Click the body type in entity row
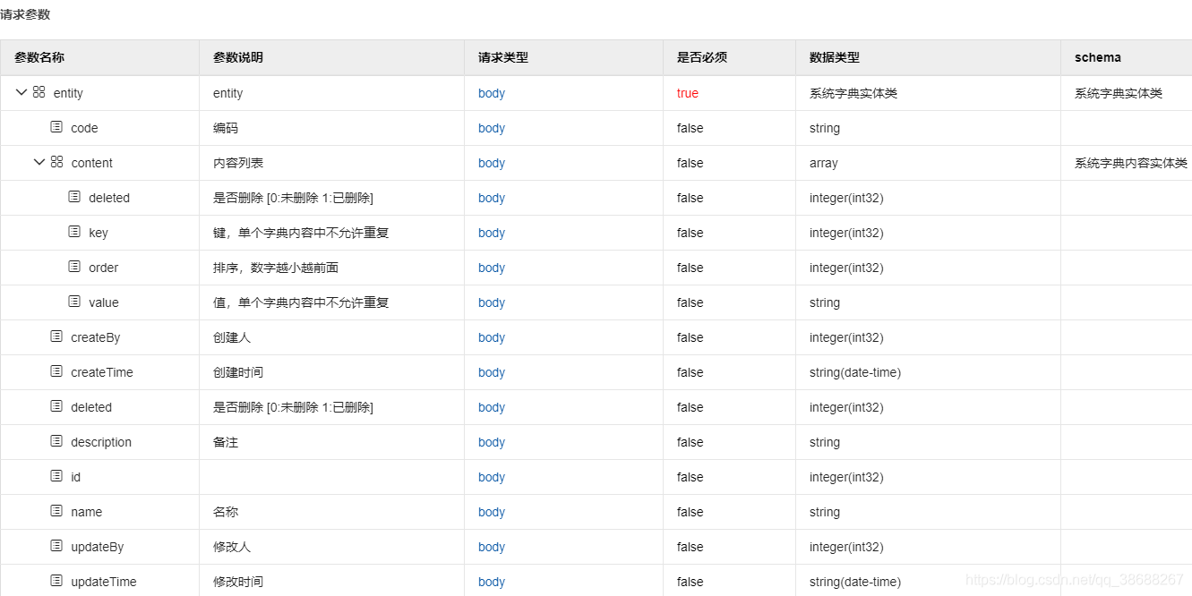Viewport: 1192px width, 596px height. pyautogui.click(x=492, y=93)
